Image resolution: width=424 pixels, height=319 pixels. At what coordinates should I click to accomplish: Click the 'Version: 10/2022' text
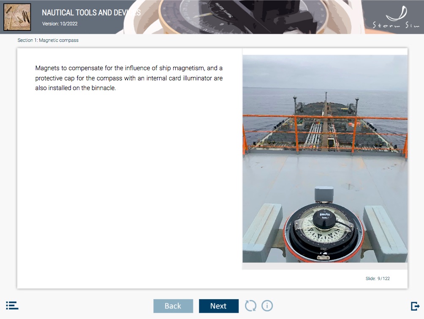(60, 24)
